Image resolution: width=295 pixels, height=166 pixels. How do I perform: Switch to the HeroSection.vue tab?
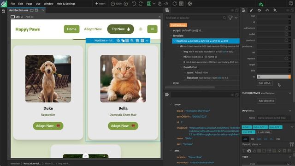pyautogui.click(x=18, y=10)
